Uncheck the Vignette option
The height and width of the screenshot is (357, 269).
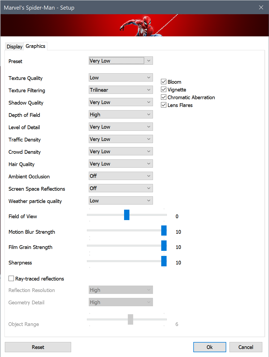pos(164,89)
